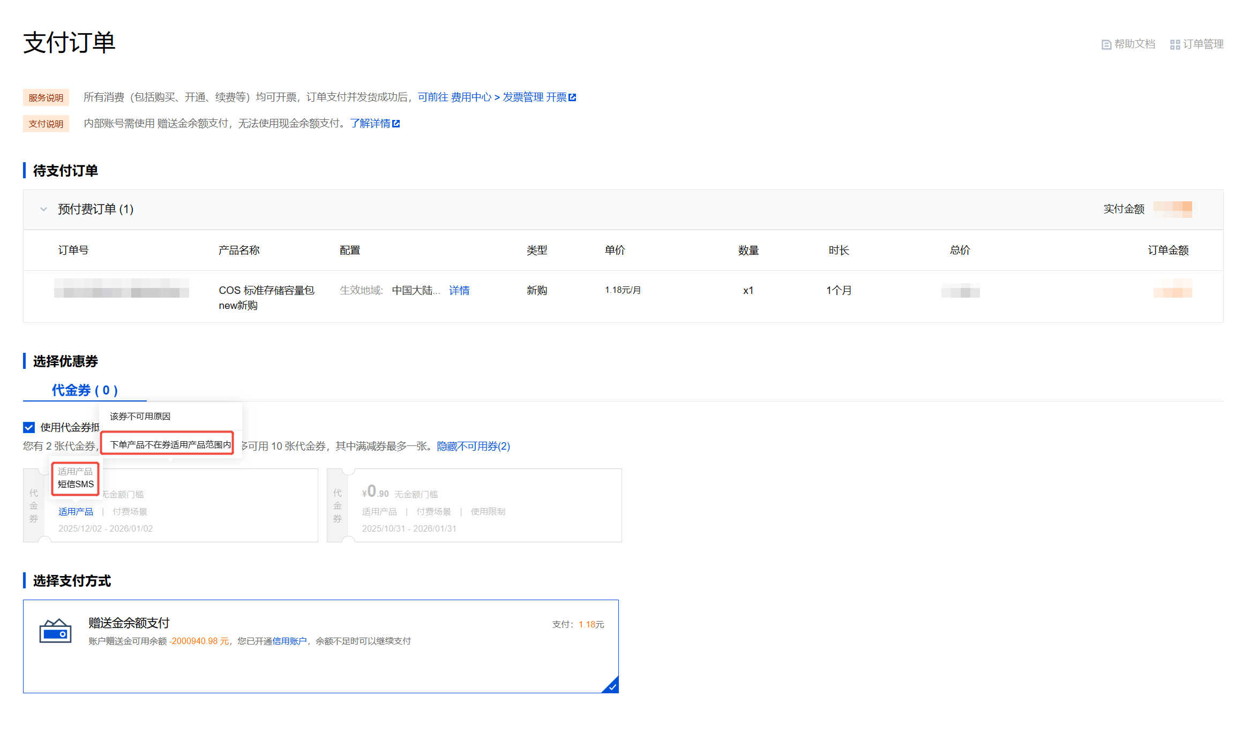The height and width of the screenshot is (742, 1250).
Task: Click 适用产品 on the ¥0.90 voucher
Action: click(x=379, y=512)
